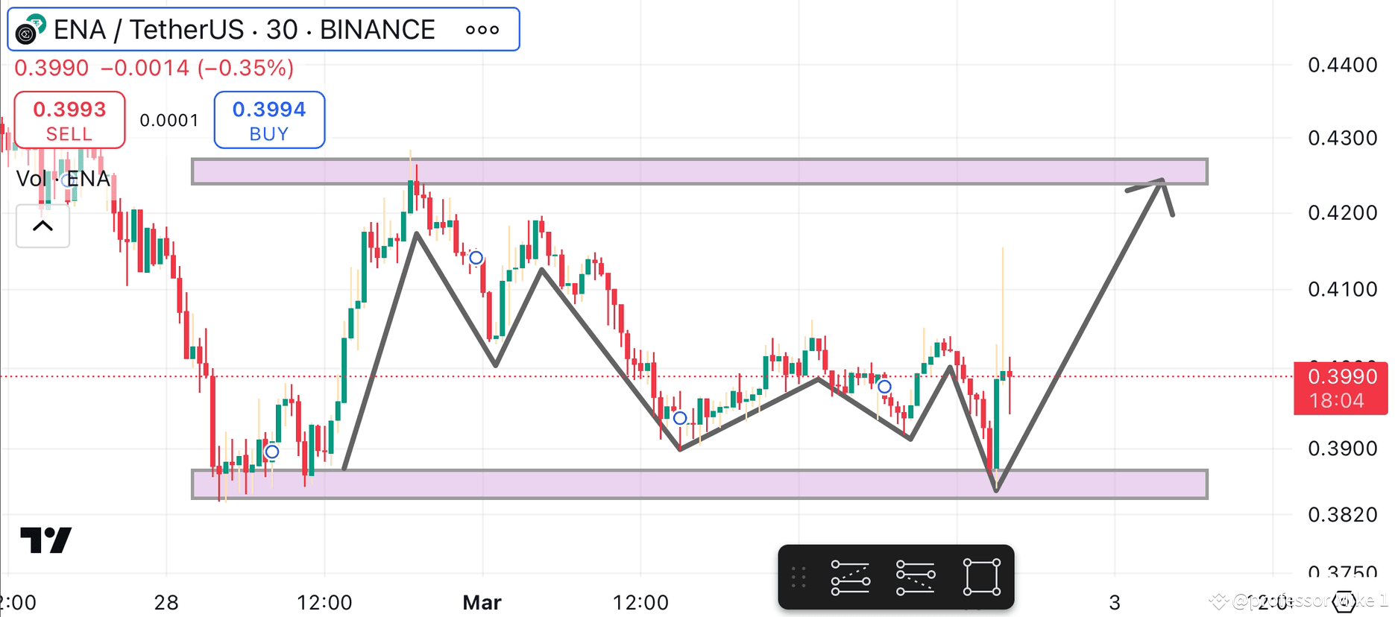Viewport: 1395px width, 617px height.
Task: Click the red 0.3990 price label on the price scale
Action: (x=1340, y=388)
